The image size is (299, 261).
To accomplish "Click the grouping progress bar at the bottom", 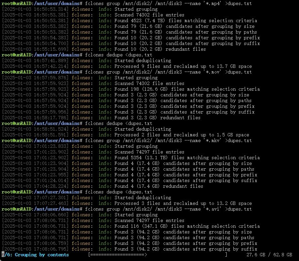I will coord(158,255).
